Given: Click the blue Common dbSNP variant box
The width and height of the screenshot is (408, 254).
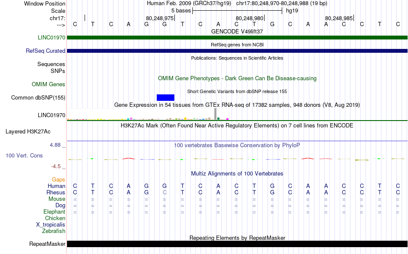Looking at the screenshot, I should [x=165, y=97].
